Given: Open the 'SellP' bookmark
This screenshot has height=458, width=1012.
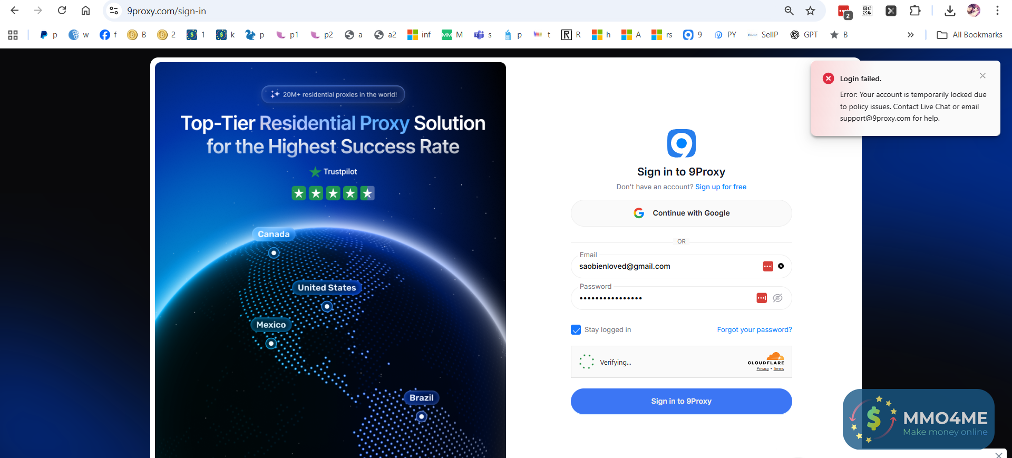Looking at the screenshot, I should click(763, 35).
